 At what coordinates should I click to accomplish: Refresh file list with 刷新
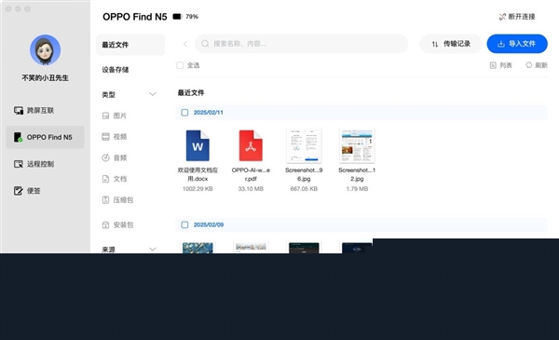(x=537, y=65)
